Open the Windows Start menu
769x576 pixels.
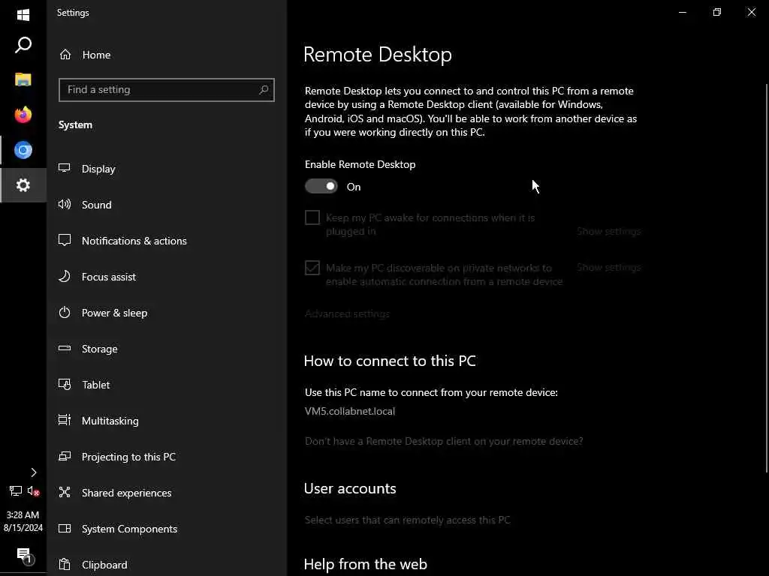[23, 15]
